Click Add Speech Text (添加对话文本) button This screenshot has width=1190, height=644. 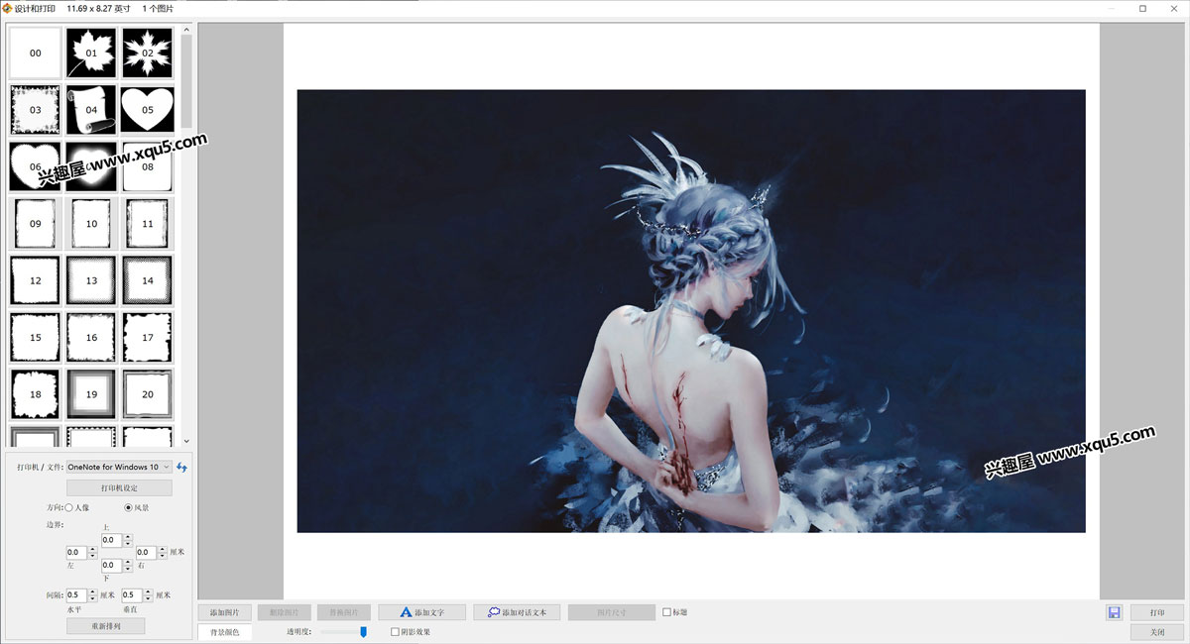point(517,612)
